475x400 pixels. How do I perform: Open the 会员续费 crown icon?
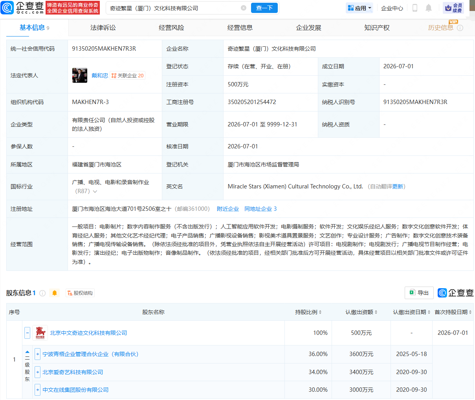453,8
